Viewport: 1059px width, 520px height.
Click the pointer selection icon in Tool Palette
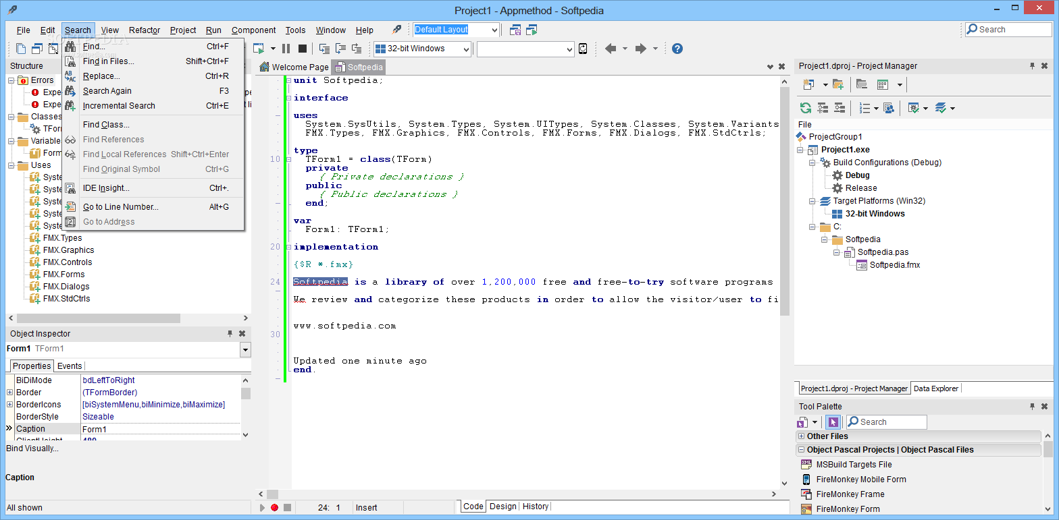[x=833, y=422]
